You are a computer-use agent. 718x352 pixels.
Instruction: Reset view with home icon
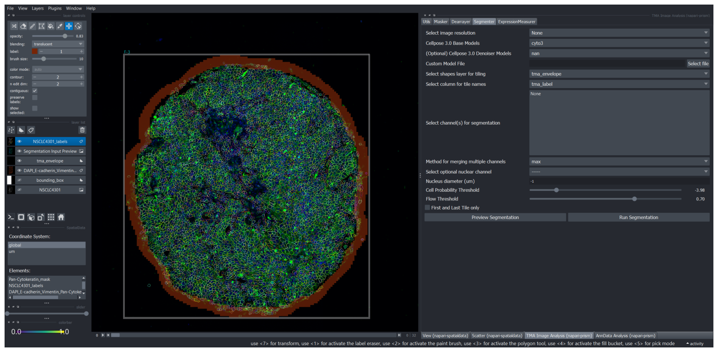tap(61, 217)
